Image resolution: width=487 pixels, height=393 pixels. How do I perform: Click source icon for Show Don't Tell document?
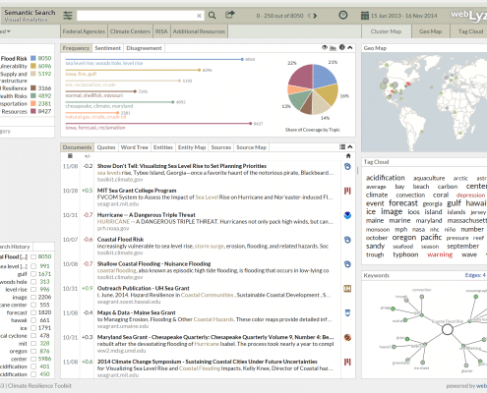coord(347,167)
